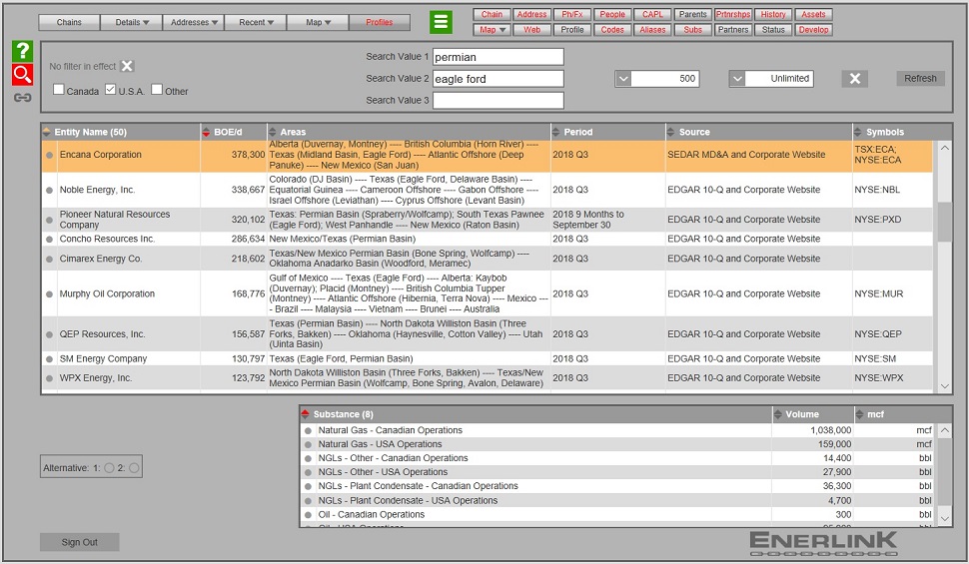Click the gray X clear search button
This screenshot has height=564, width=969.
tap(855, 79)
